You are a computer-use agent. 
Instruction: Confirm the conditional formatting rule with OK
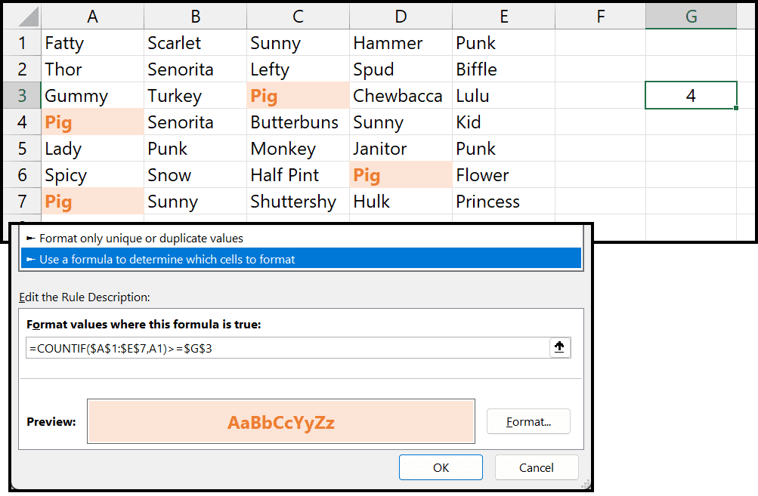click(x=441, y=467)
